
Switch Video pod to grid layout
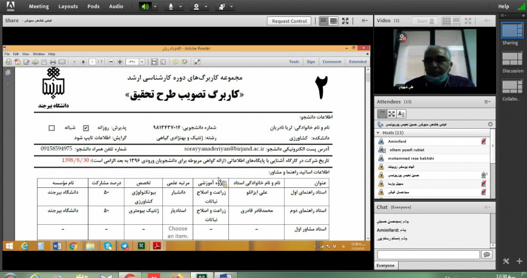tap(446, 21)
